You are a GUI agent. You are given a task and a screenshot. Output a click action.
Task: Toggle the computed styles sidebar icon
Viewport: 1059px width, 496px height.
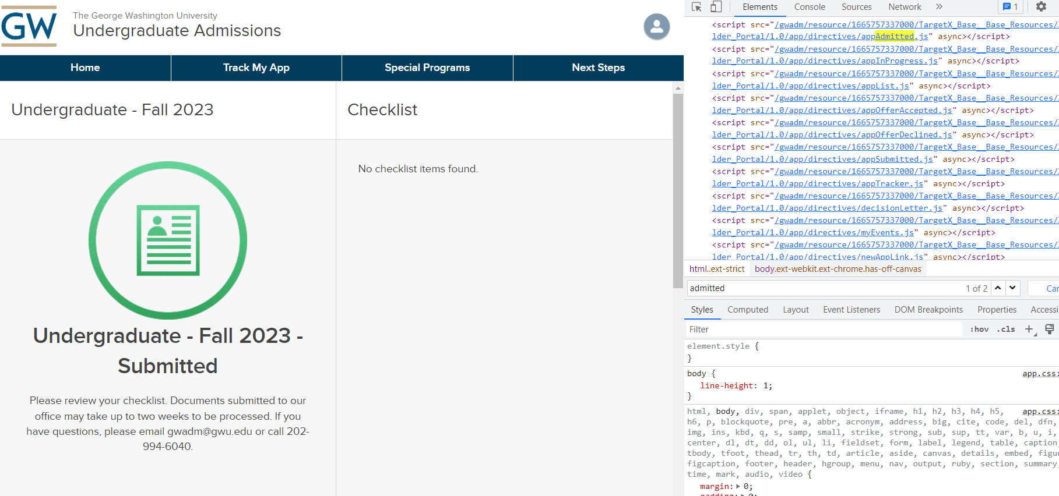pyautogui.click(x=1050, y=330)
